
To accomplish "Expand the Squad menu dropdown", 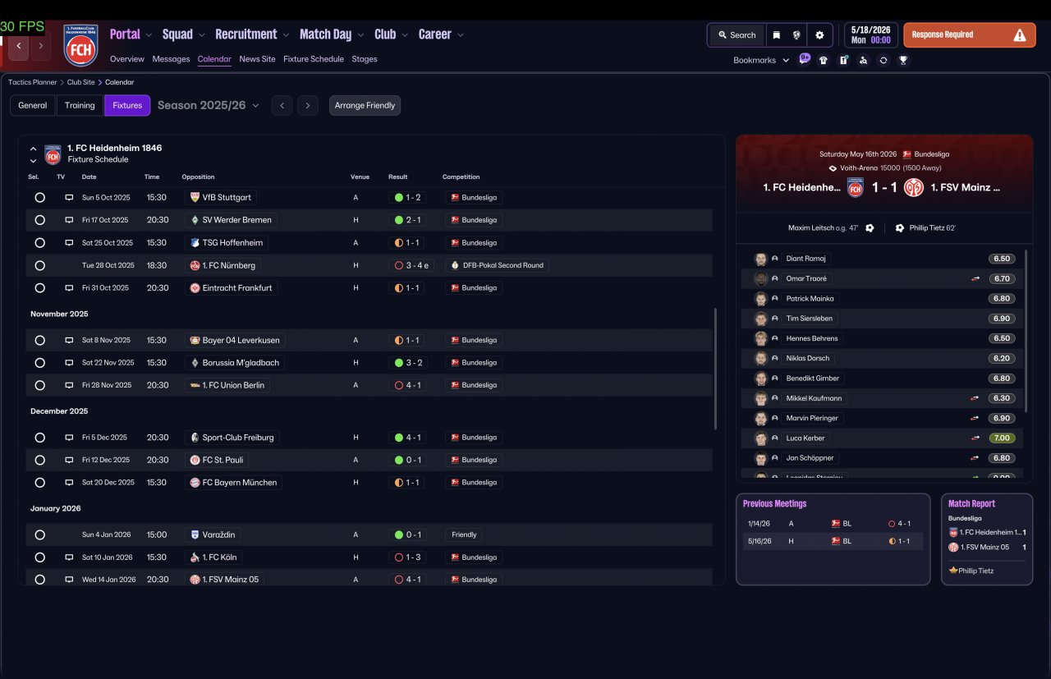I will pos(201,35).
